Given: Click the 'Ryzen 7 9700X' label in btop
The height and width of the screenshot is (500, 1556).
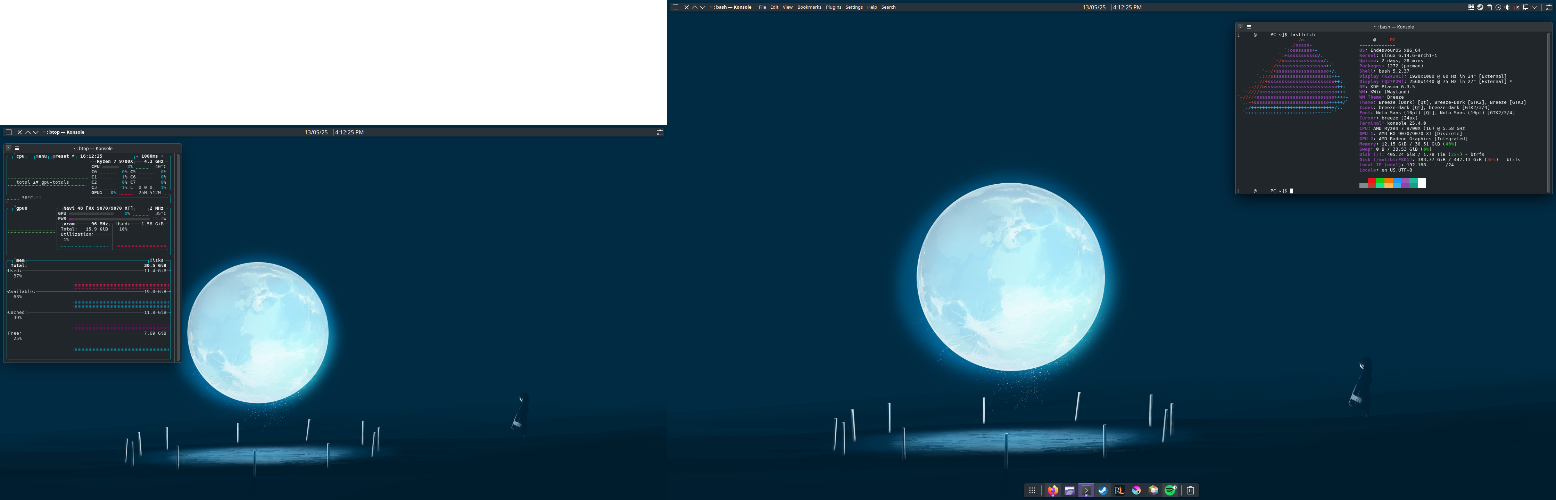Looking at the screenshot, I should pos(115,161).
